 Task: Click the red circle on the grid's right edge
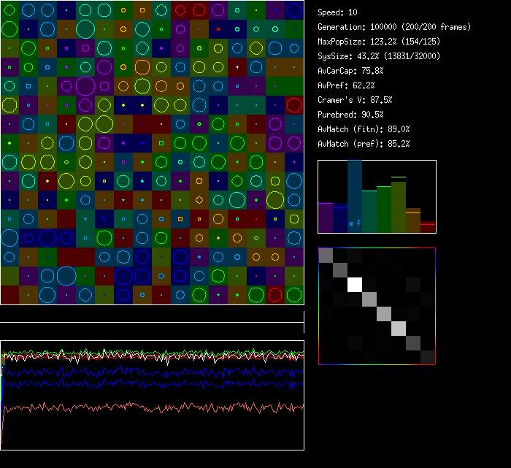293,104
